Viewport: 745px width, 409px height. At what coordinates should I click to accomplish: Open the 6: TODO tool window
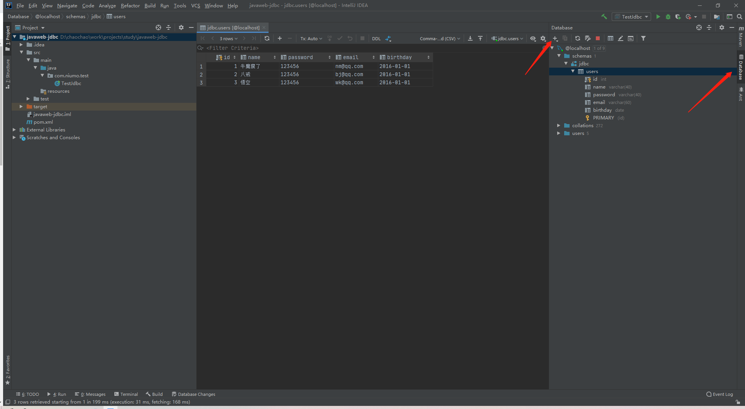point(27,394)
